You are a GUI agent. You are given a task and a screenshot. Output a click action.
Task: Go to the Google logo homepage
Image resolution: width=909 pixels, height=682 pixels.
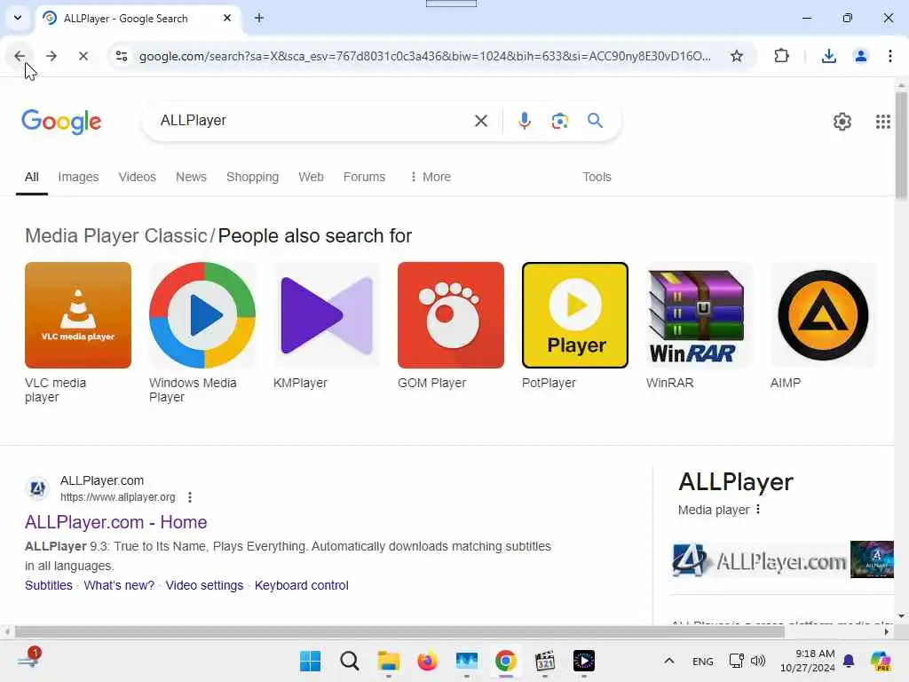click(x=61, y=121)
